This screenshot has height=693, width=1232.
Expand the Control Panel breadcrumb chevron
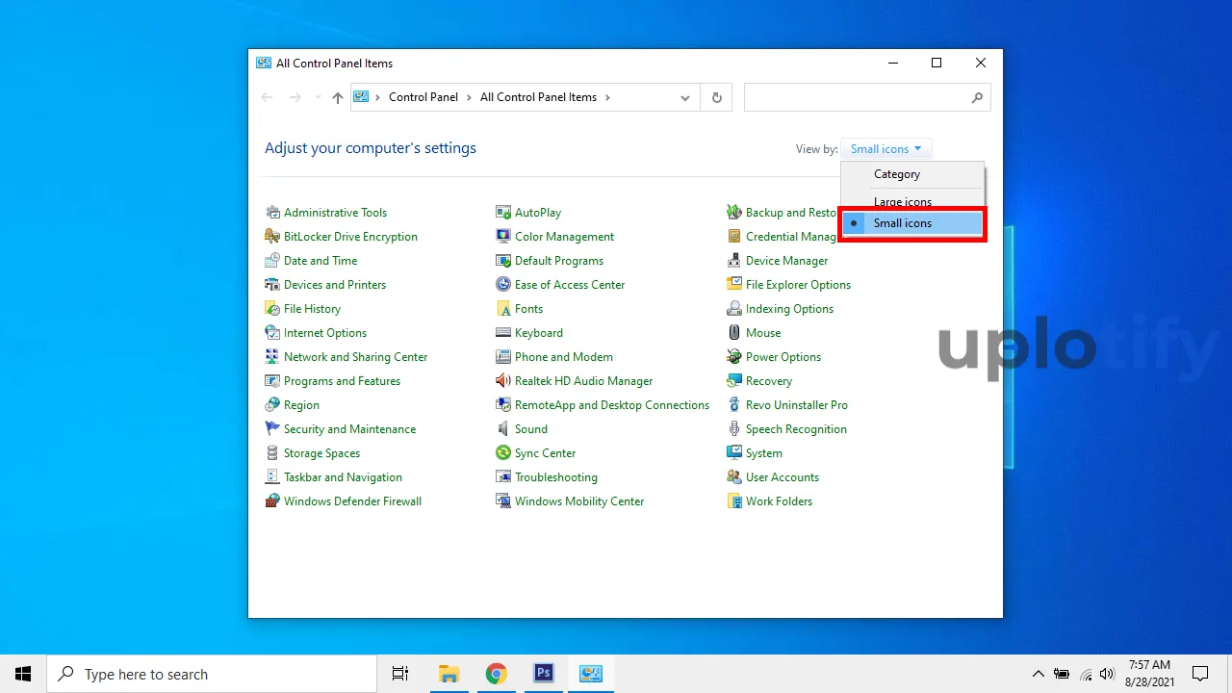[469, 97]
